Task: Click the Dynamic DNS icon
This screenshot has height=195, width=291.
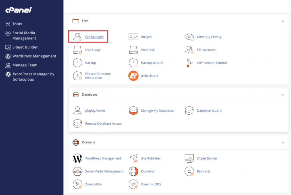Action: coord(133,184)
